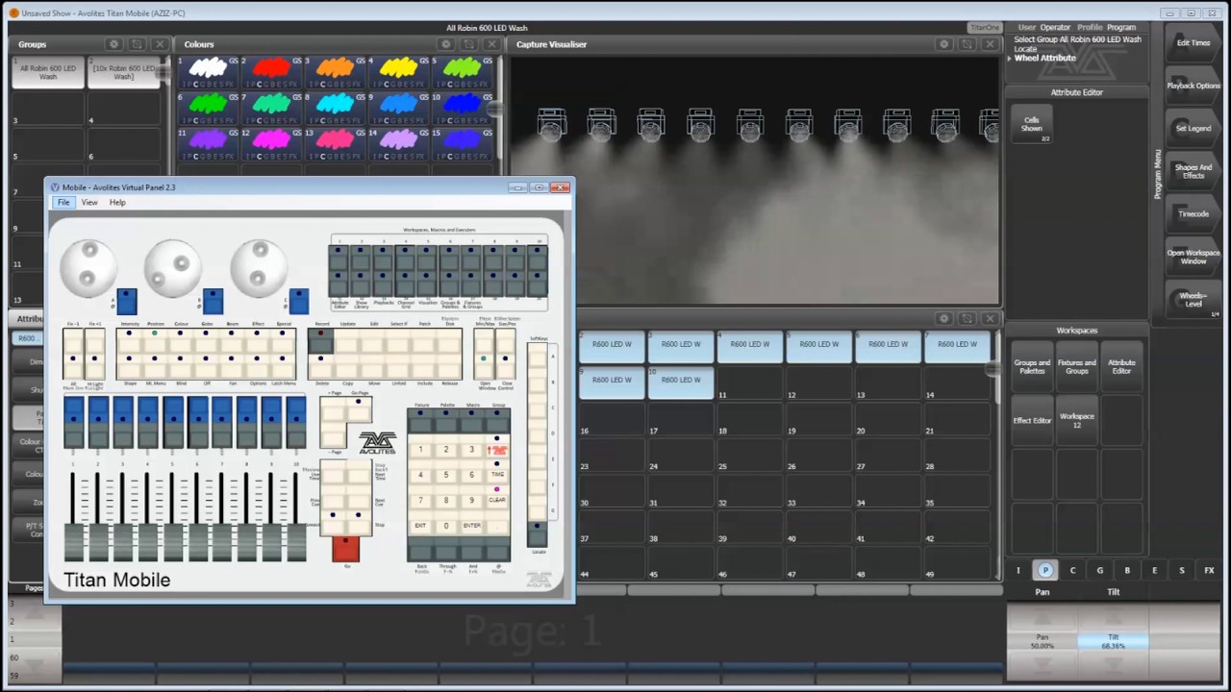Select the P attribute bank
Viewport: 1231px width, 692px height.
(1045, 570)
